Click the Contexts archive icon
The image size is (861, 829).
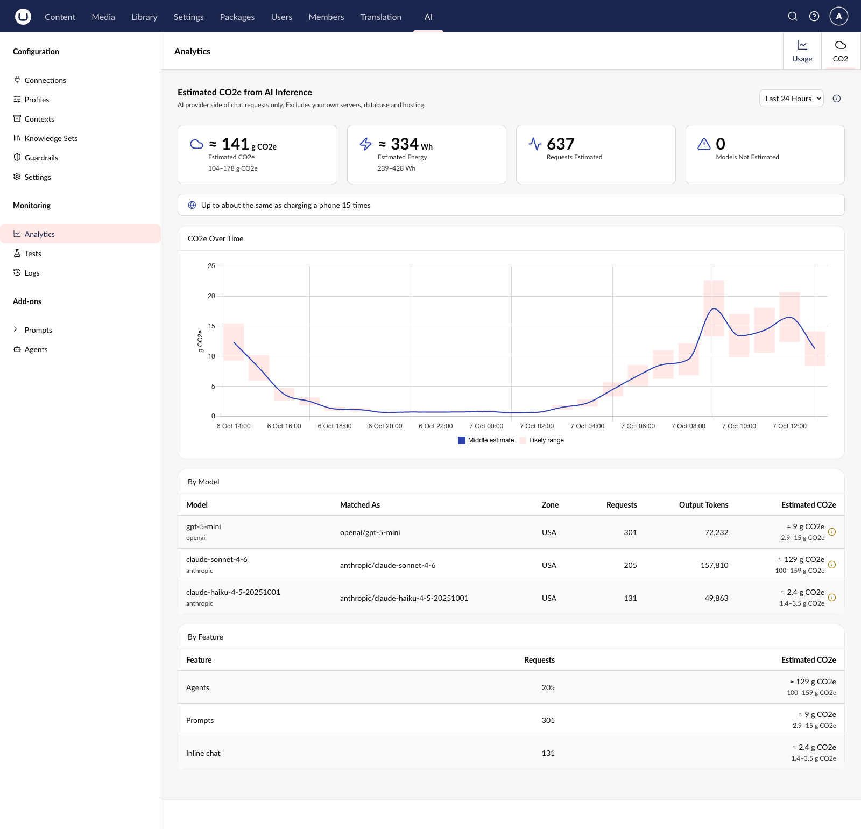click(17, 118)
